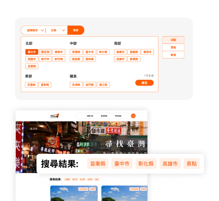
Task: Click the large 臺中市 search result tag
Action: tap(122, 164)
